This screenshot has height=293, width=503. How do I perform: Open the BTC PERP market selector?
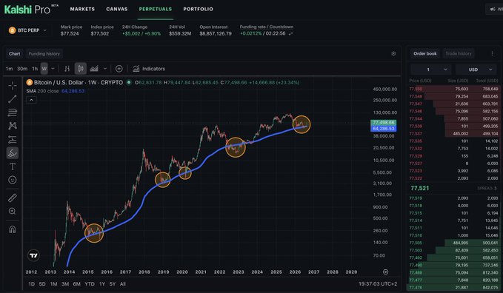(27, 30)
